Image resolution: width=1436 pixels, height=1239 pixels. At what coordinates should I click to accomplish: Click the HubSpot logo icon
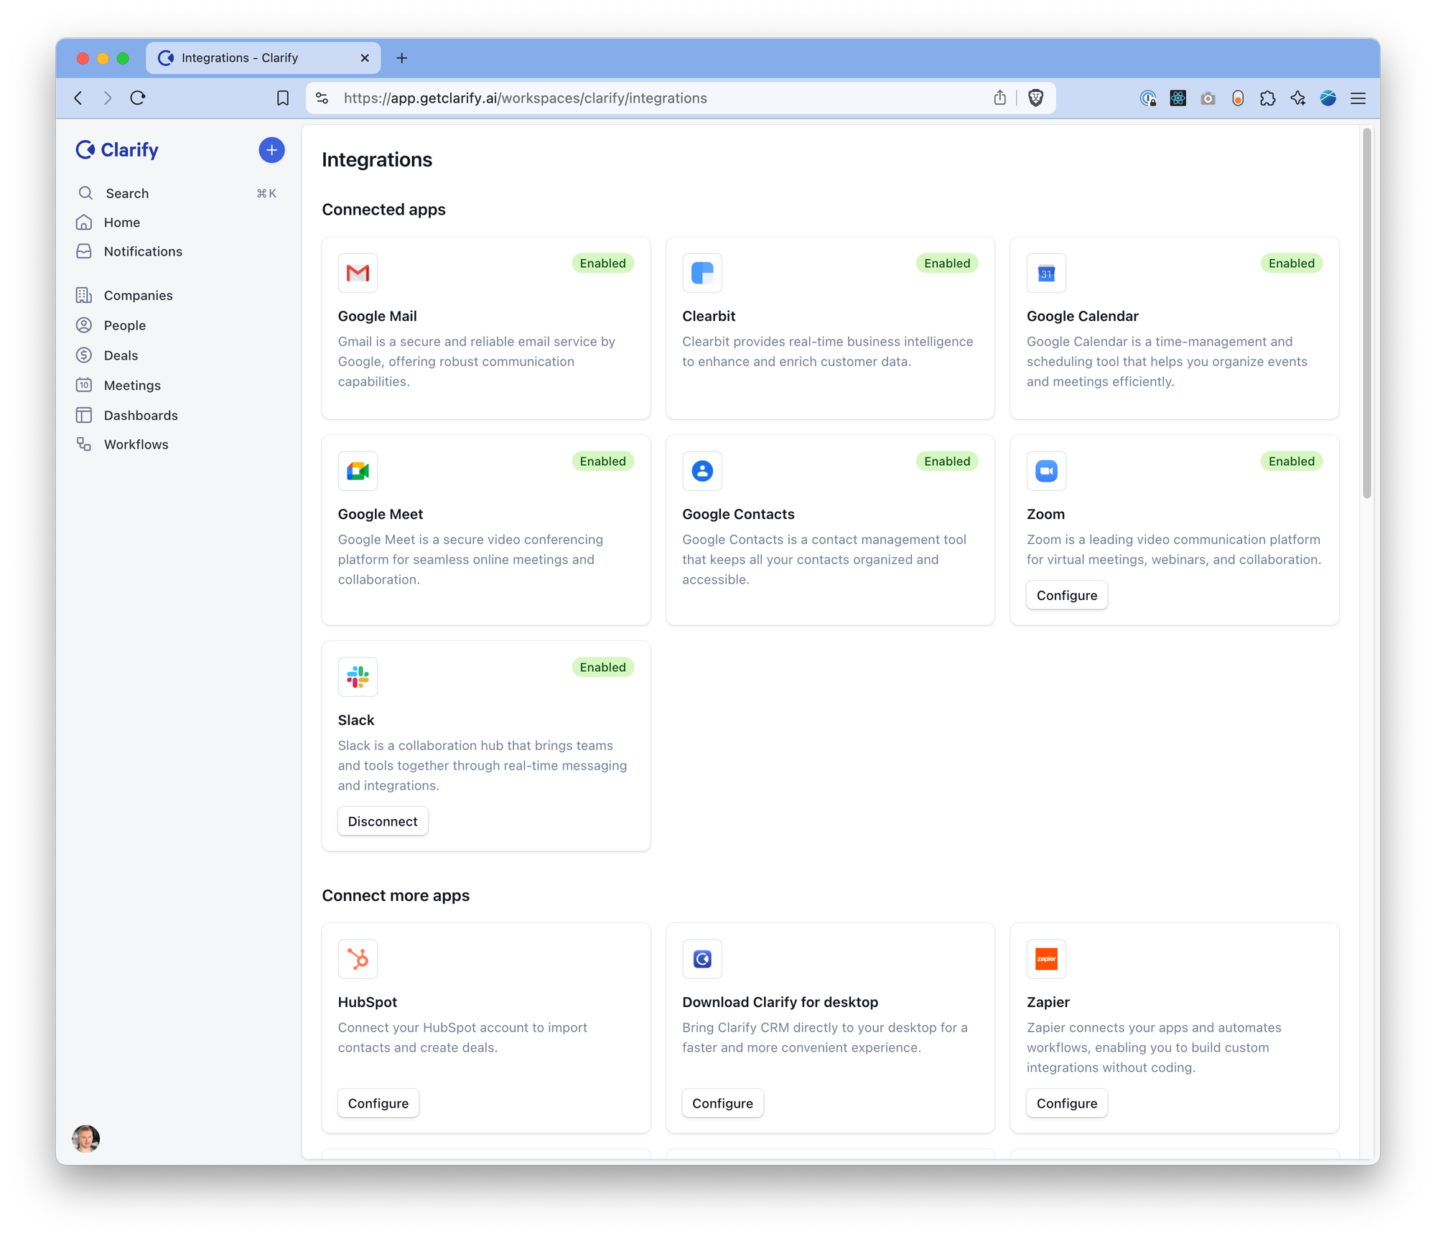[x=358, y=959]
